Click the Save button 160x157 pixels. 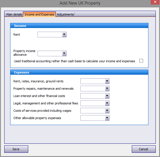[16, 149]
